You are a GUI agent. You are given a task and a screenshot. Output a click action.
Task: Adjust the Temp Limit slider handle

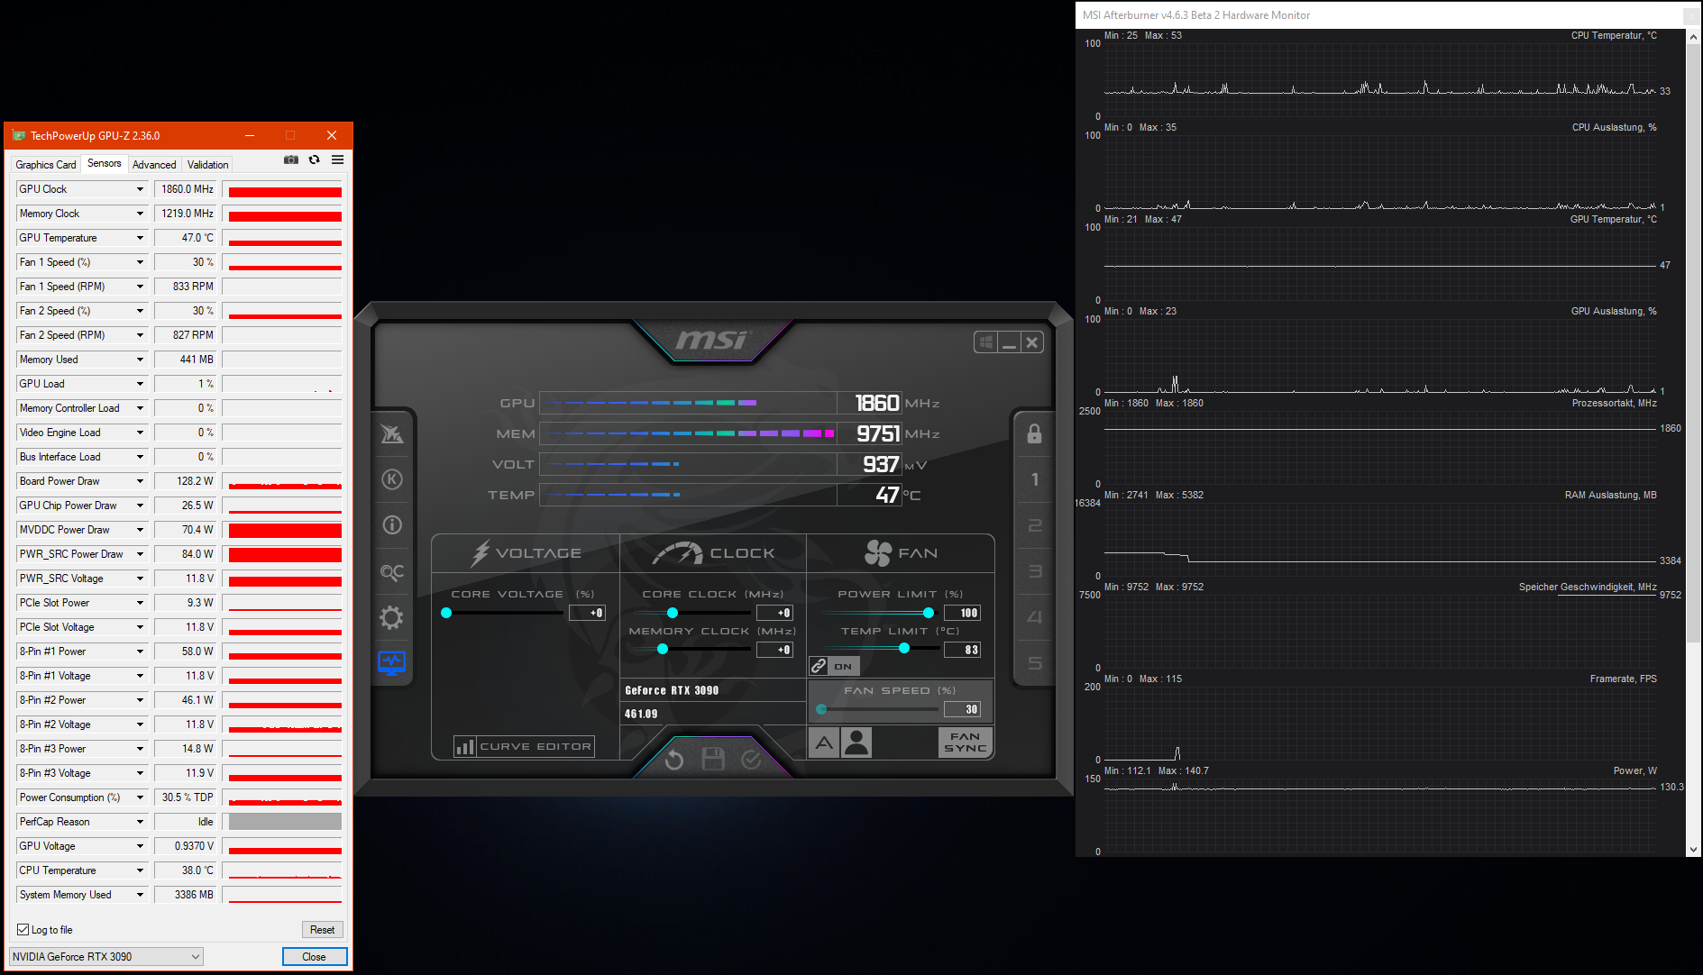(x=904, y=648)
